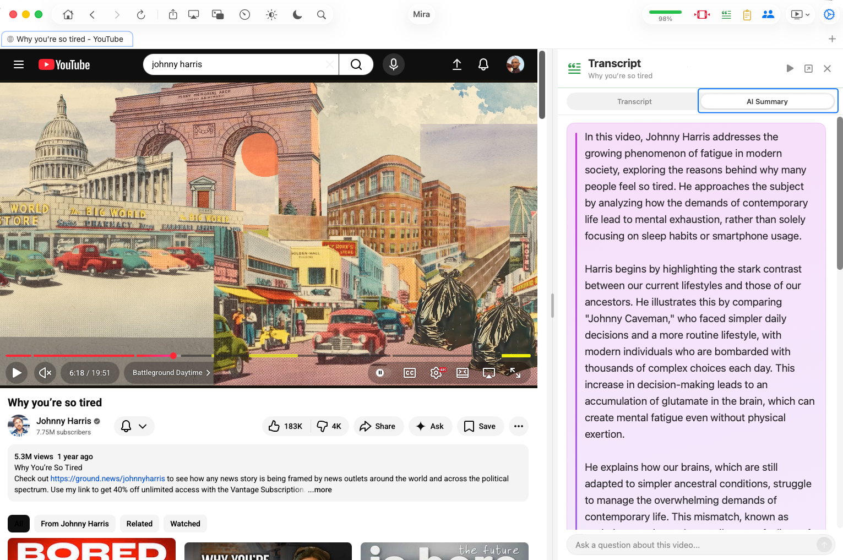Enter full screen mode
The height and width of the screenshot is (560, 843).
coord(515,373)
